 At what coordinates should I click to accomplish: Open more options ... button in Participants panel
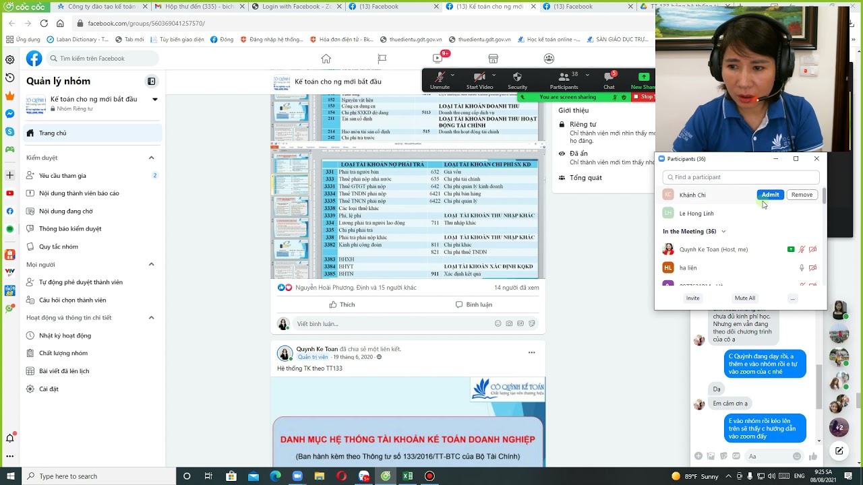(792, 298)
